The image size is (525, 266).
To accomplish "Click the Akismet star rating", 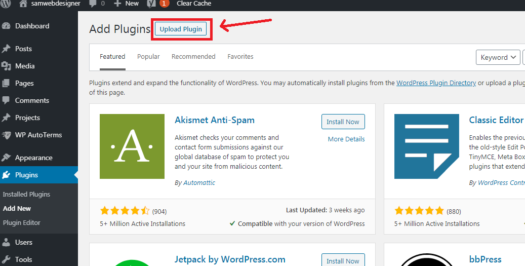I will pyautogui.click(x=125, y=211).
